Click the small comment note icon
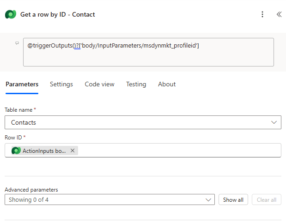 tap(17, 43)
